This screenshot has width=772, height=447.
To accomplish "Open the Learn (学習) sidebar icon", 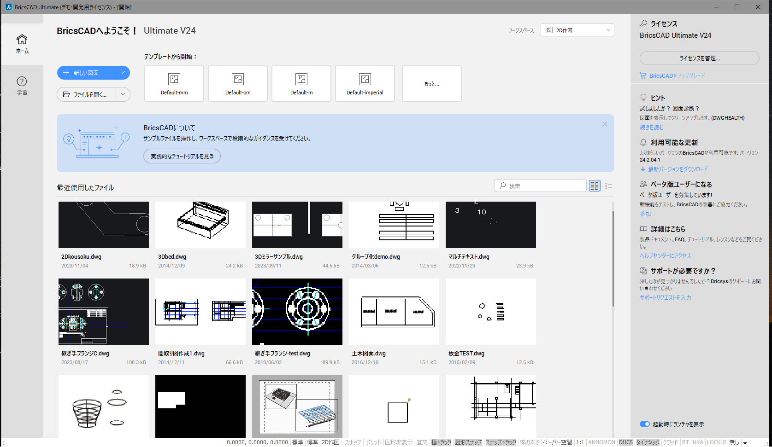I will pos(22,86).
